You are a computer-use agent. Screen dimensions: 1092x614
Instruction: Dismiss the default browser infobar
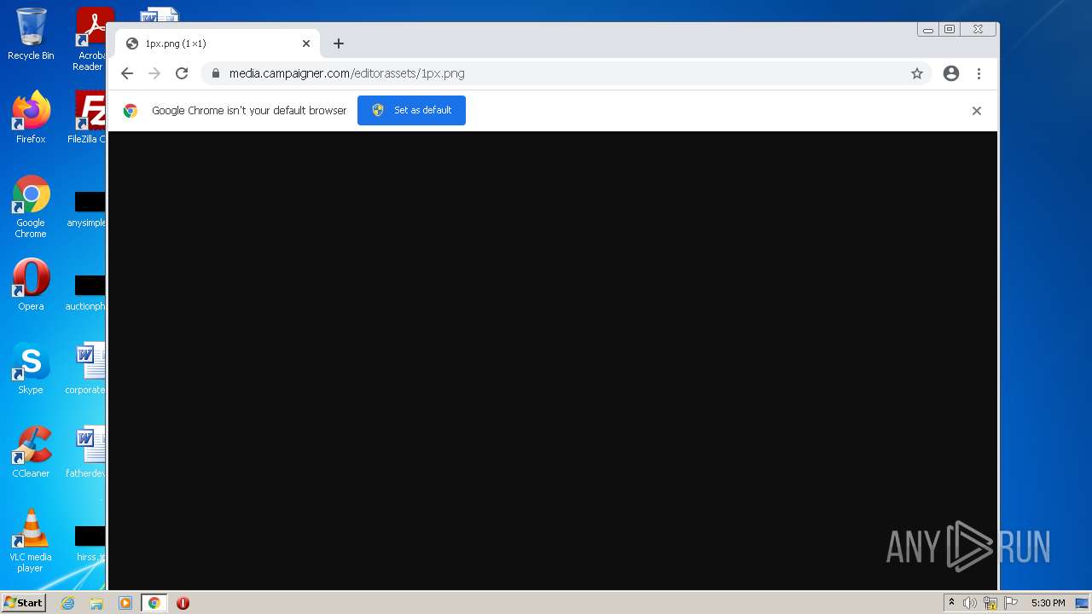(977, 111)
